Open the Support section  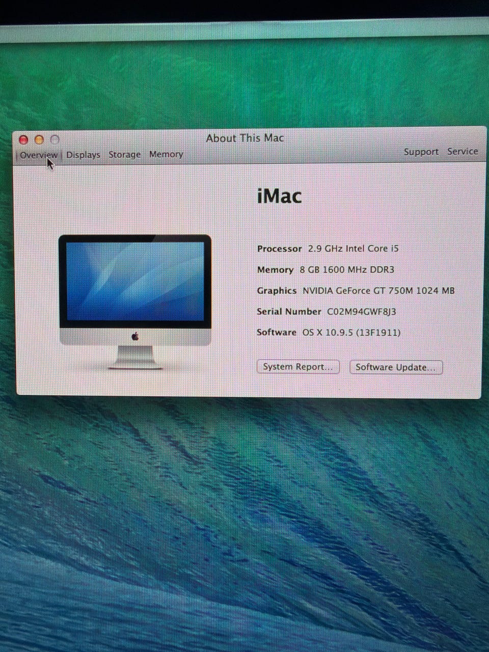(x=421, y=152)
